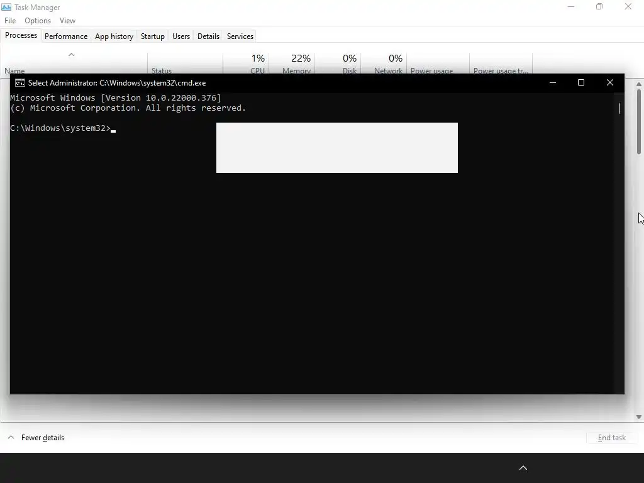The height and width of the screenshot is (483, 644).
Task: Show hidden icons chevron in taskbar
Action: [x=523, y=468]
